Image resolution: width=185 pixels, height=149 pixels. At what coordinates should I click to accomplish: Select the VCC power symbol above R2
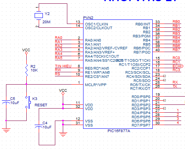pos(26,51)
